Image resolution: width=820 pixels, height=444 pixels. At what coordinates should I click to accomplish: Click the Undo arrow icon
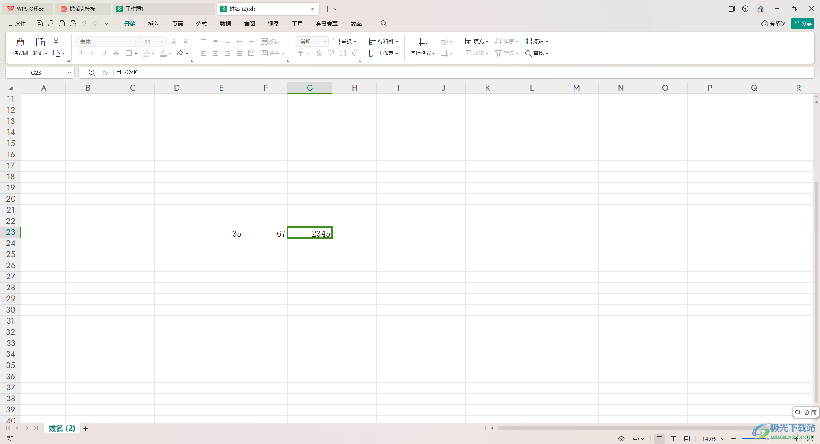point(84,24)
